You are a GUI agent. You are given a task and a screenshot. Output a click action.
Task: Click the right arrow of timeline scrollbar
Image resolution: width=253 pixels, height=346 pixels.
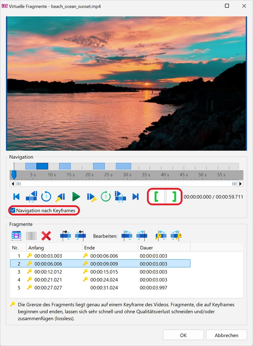pos(240,184)
